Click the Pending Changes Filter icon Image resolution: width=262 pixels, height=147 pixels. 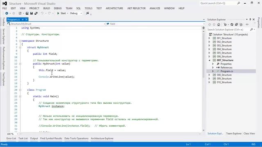225,24
